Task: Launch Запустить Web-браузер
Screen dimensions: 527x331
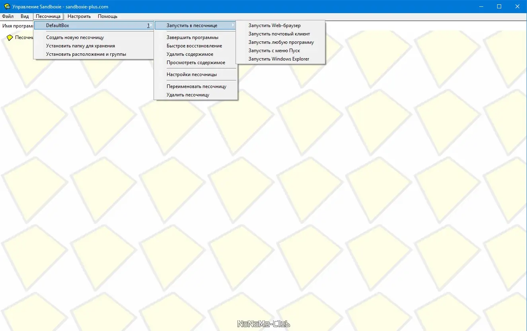Action: 280,25
